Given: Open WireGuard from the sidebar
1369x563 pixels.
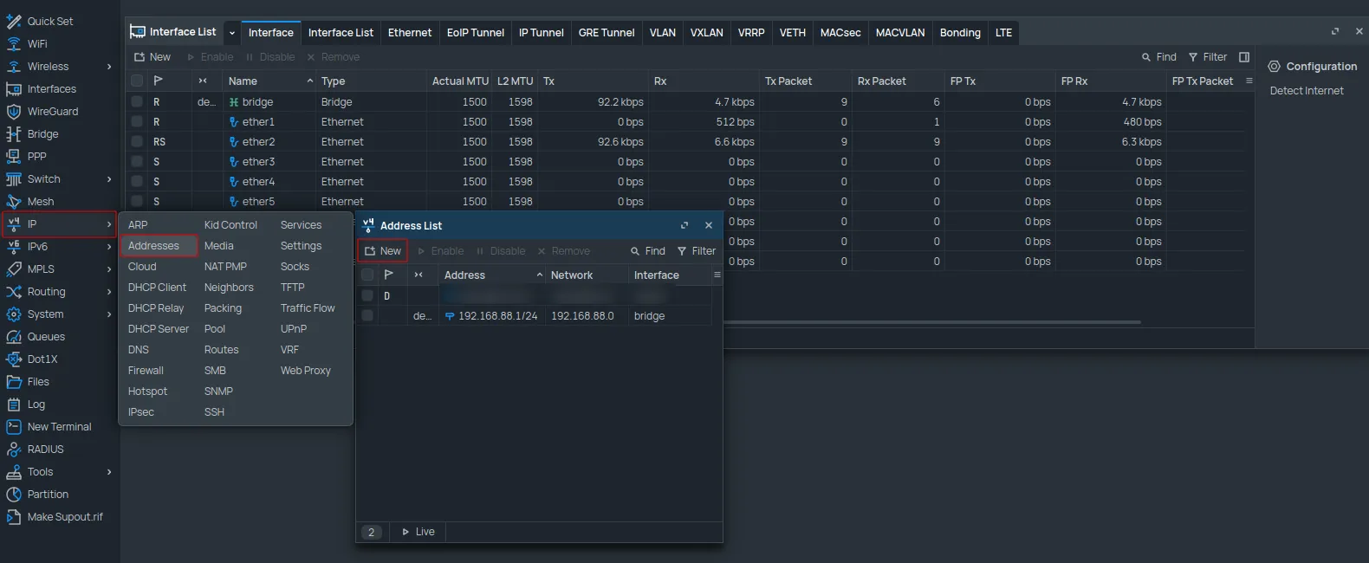Looking at the screenshot, I should pos(52,112).
